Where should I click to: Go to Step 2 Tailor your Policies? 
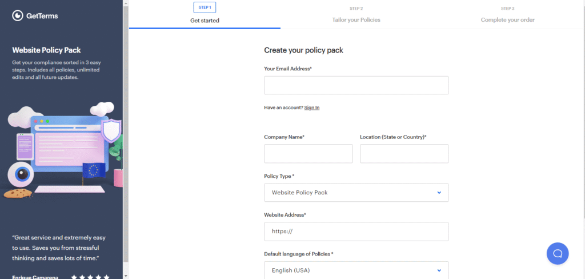coord(356,14)
